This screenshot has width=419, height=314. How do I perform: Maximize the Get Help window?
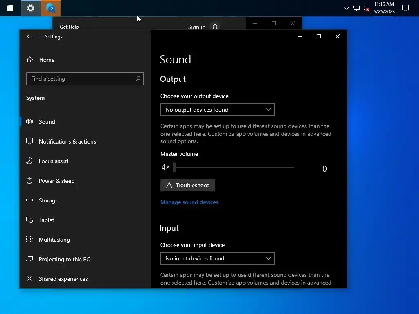(274, 23)
